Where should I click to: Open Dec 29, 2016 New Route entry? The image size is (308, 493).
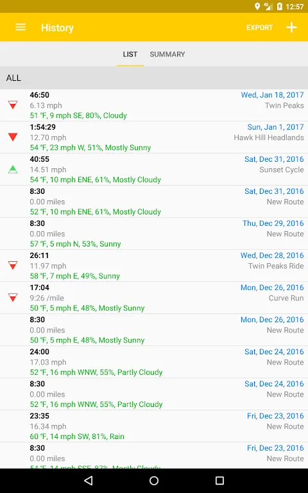pyautogui.click(x=154, y=234)
